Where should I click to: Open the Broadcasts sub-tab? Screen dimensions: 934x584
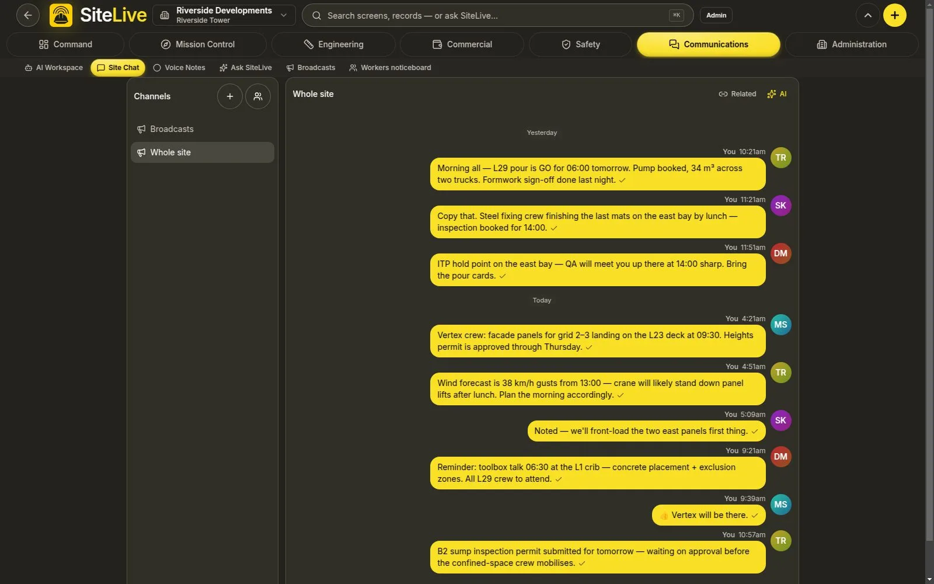click(x=311, y=68)
